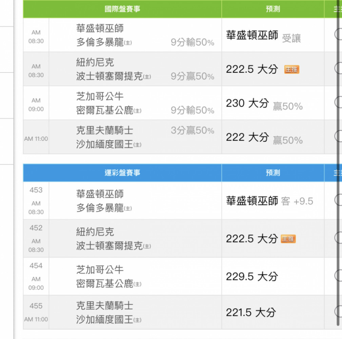
Task: Click 9分輸50% next to 多倫多暴龍
Action: [193, 42]
